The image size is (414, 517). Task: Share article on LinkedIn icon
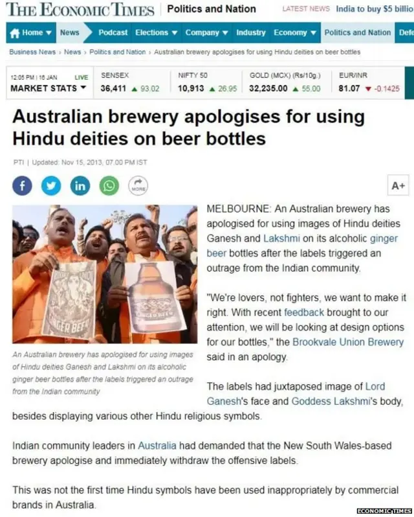click(80, 186)
